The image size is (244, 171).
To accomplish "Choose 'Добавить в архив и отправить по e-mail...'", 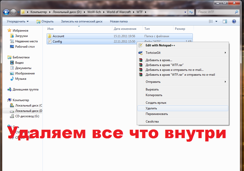I will (x=183, y=70).
